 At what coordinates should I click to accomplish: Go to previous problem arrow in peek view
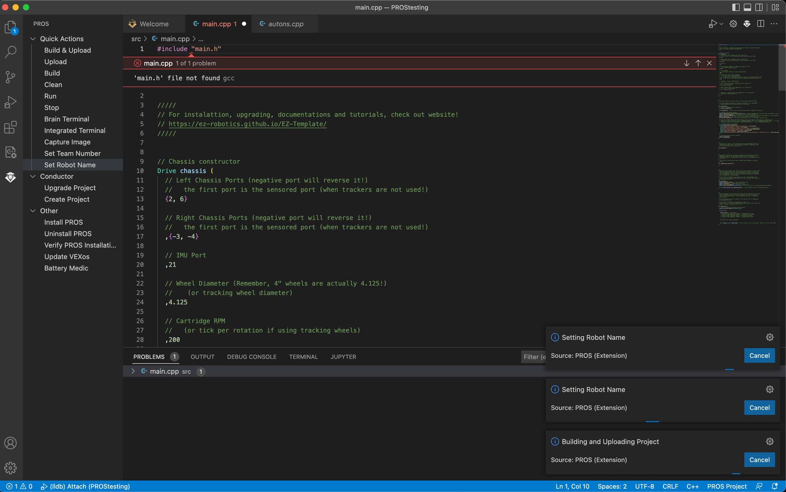point(698,63)
